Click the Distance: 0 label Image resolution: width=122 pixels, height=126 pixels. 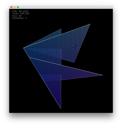pos(19,18)
